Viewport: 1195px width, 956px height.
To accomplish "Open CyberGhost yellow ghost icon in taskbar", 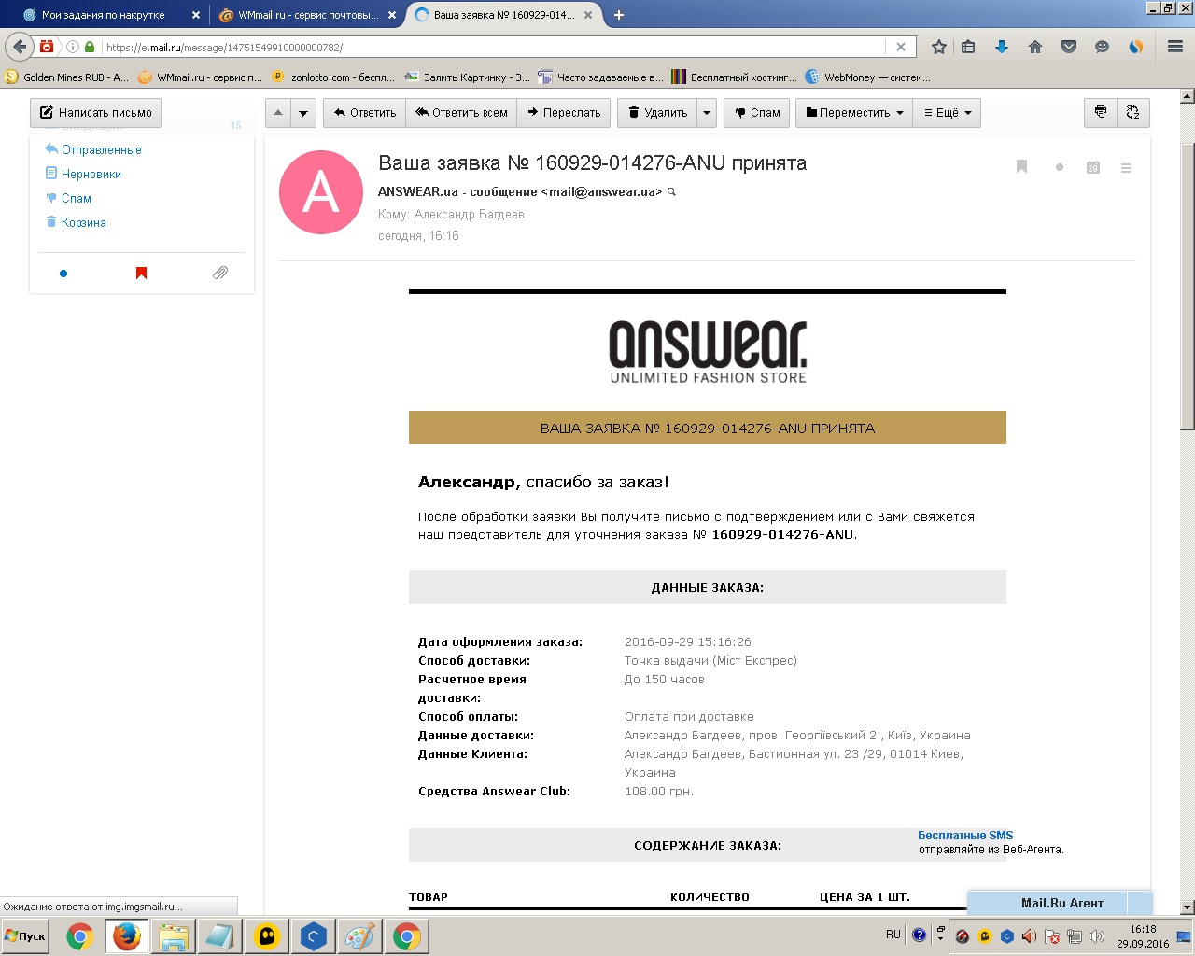I will pos(266,936).
